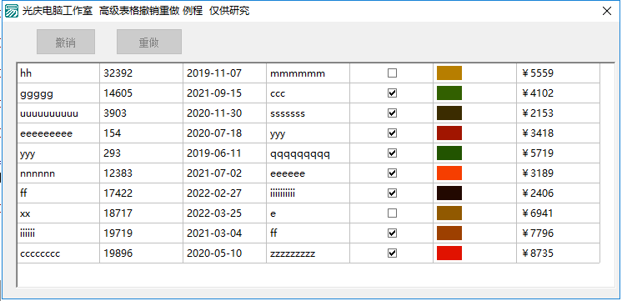Select the number cell 19896

[x=141, y=253]
